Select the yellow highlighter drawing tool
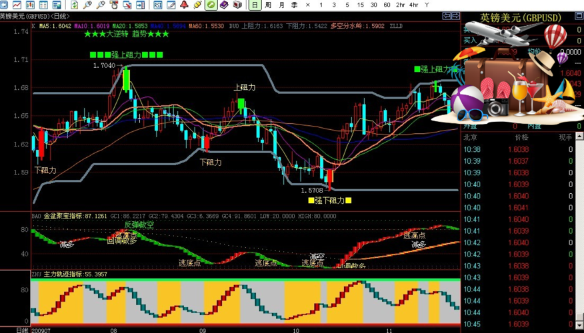Viewport: 584px width, 333px height. pyautogui.click(x=197, y=5)
